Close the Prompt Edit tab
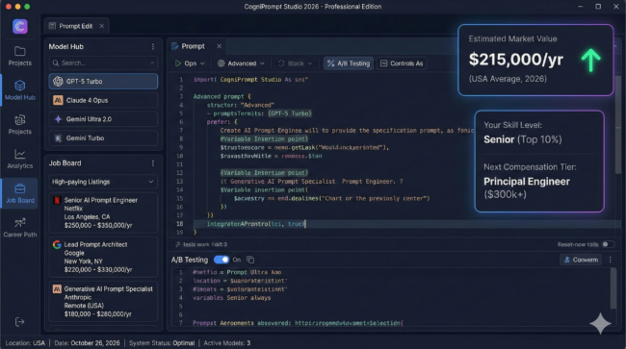Image resolution: width=626 pixels, height=349 pixels. click(102, 26)
